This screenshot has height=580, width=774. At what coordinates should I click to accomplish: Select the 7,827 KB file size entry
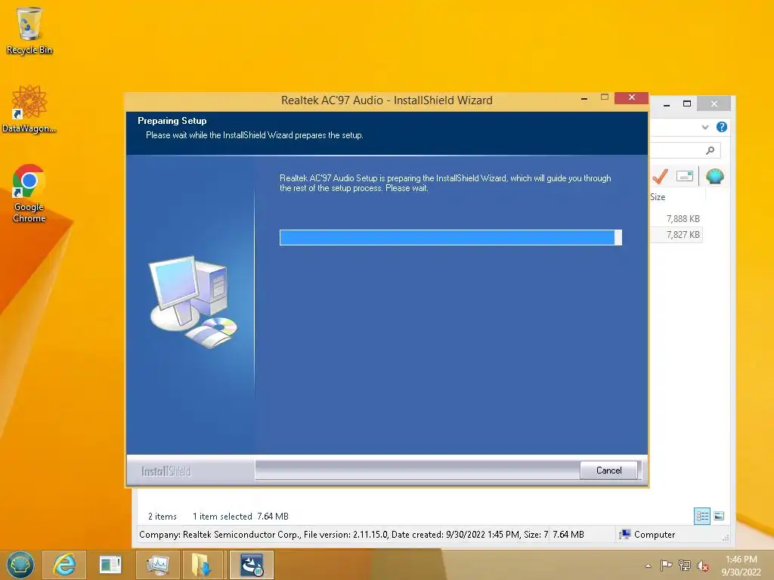[x=683, y=235]
